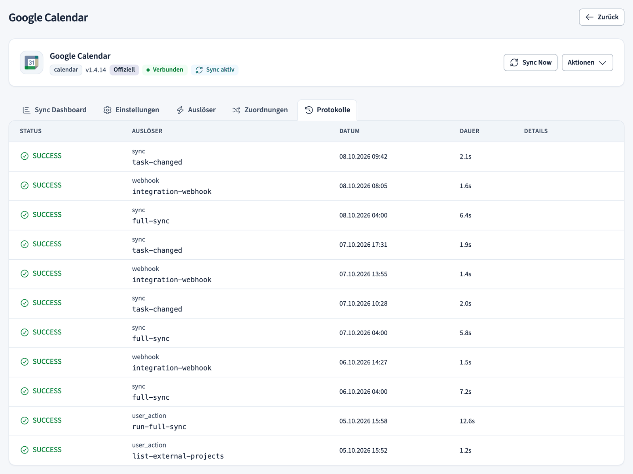Click the Zuordnungen shuffle icon
The image size is (633, 474).
point(236,110)
